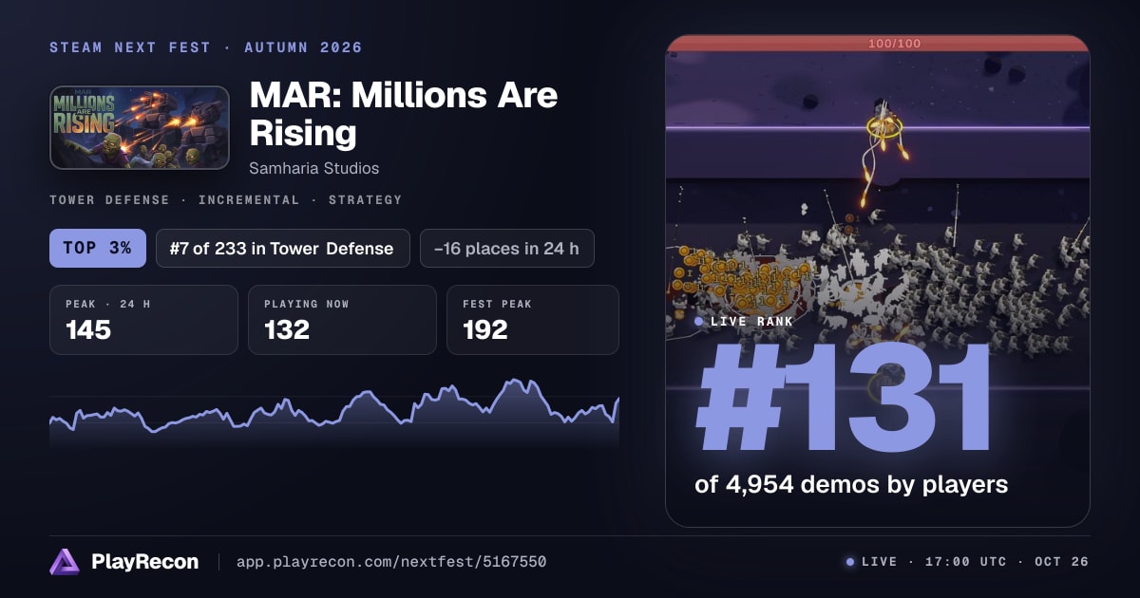Click the golden tower in gameplay screenshot
Screen dimensions: 1140x598
[884, 125]
